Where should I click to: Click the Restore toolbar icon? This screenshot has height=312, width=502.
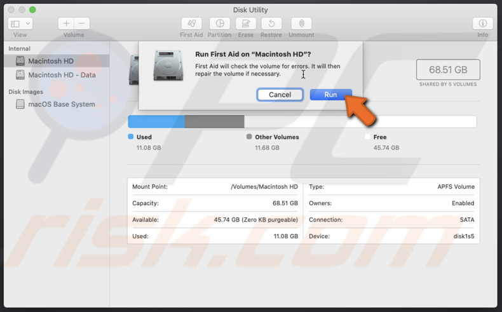point(271,24)
